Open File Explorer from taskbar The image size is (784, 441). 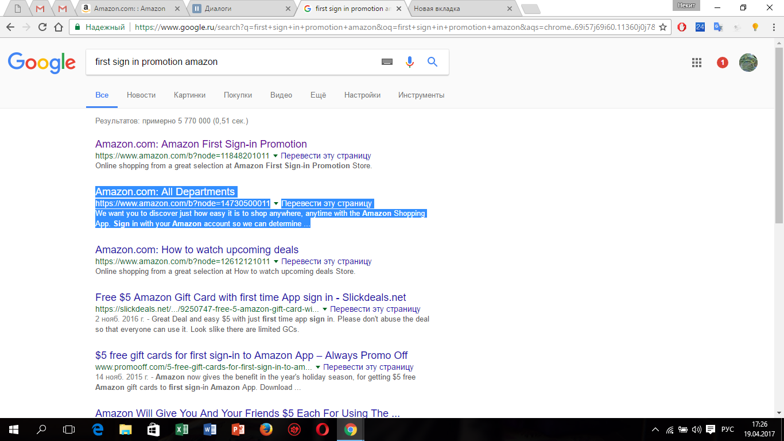pyautogui.click(x=126, y=430)
